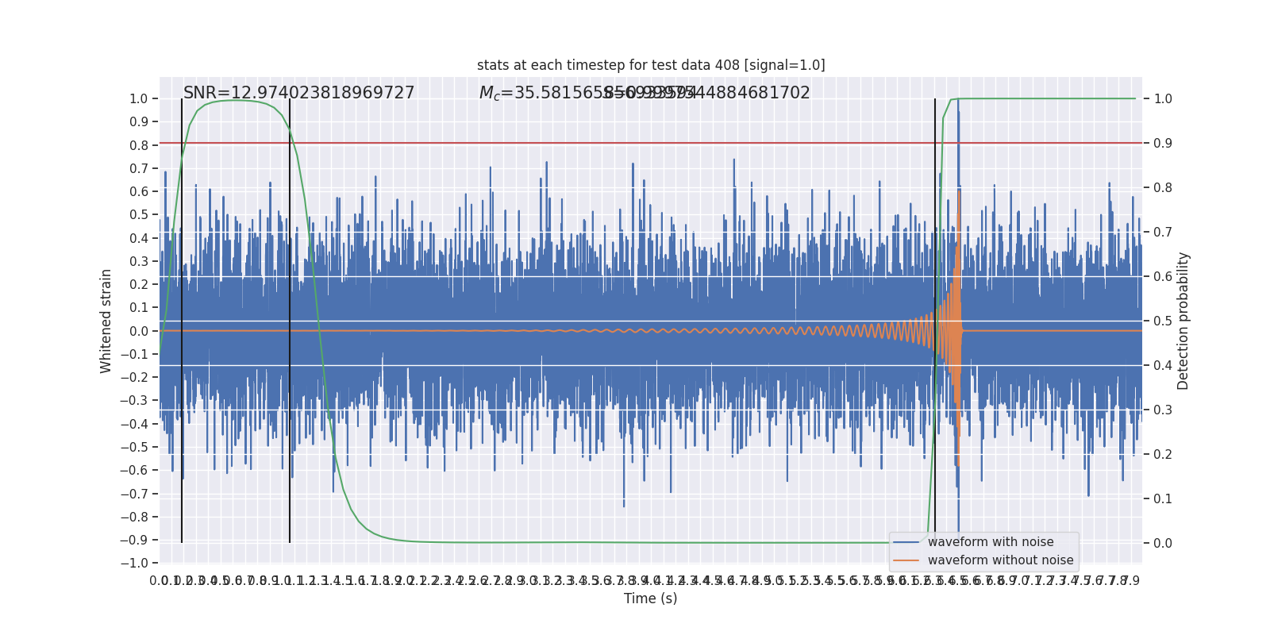Click the left y-axis tick label −0.5
This screenshot has width=1270, height=635.
click(x=134, y=447)
